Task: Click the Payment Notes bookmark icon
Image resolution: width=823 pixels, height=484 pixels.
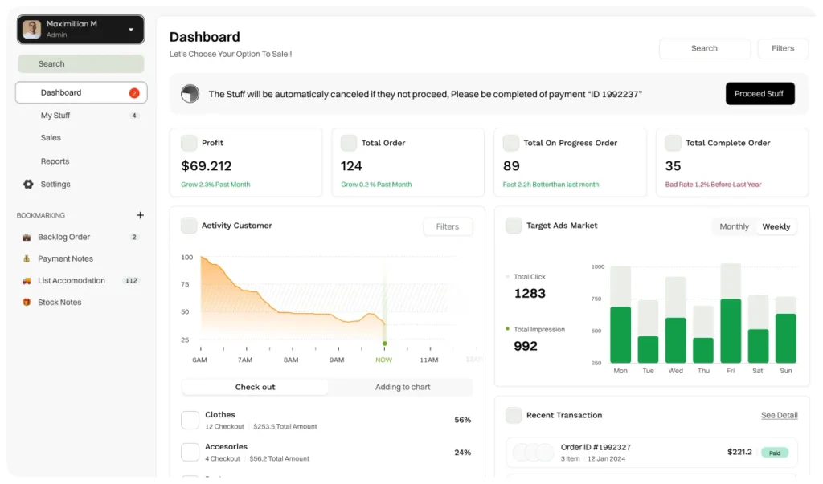Action: coord(27,259)
